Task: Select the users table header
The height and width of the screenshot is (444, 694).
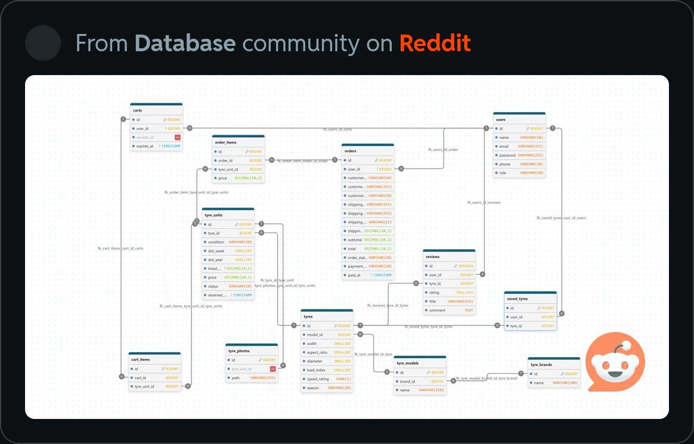Action: (519, 119)
